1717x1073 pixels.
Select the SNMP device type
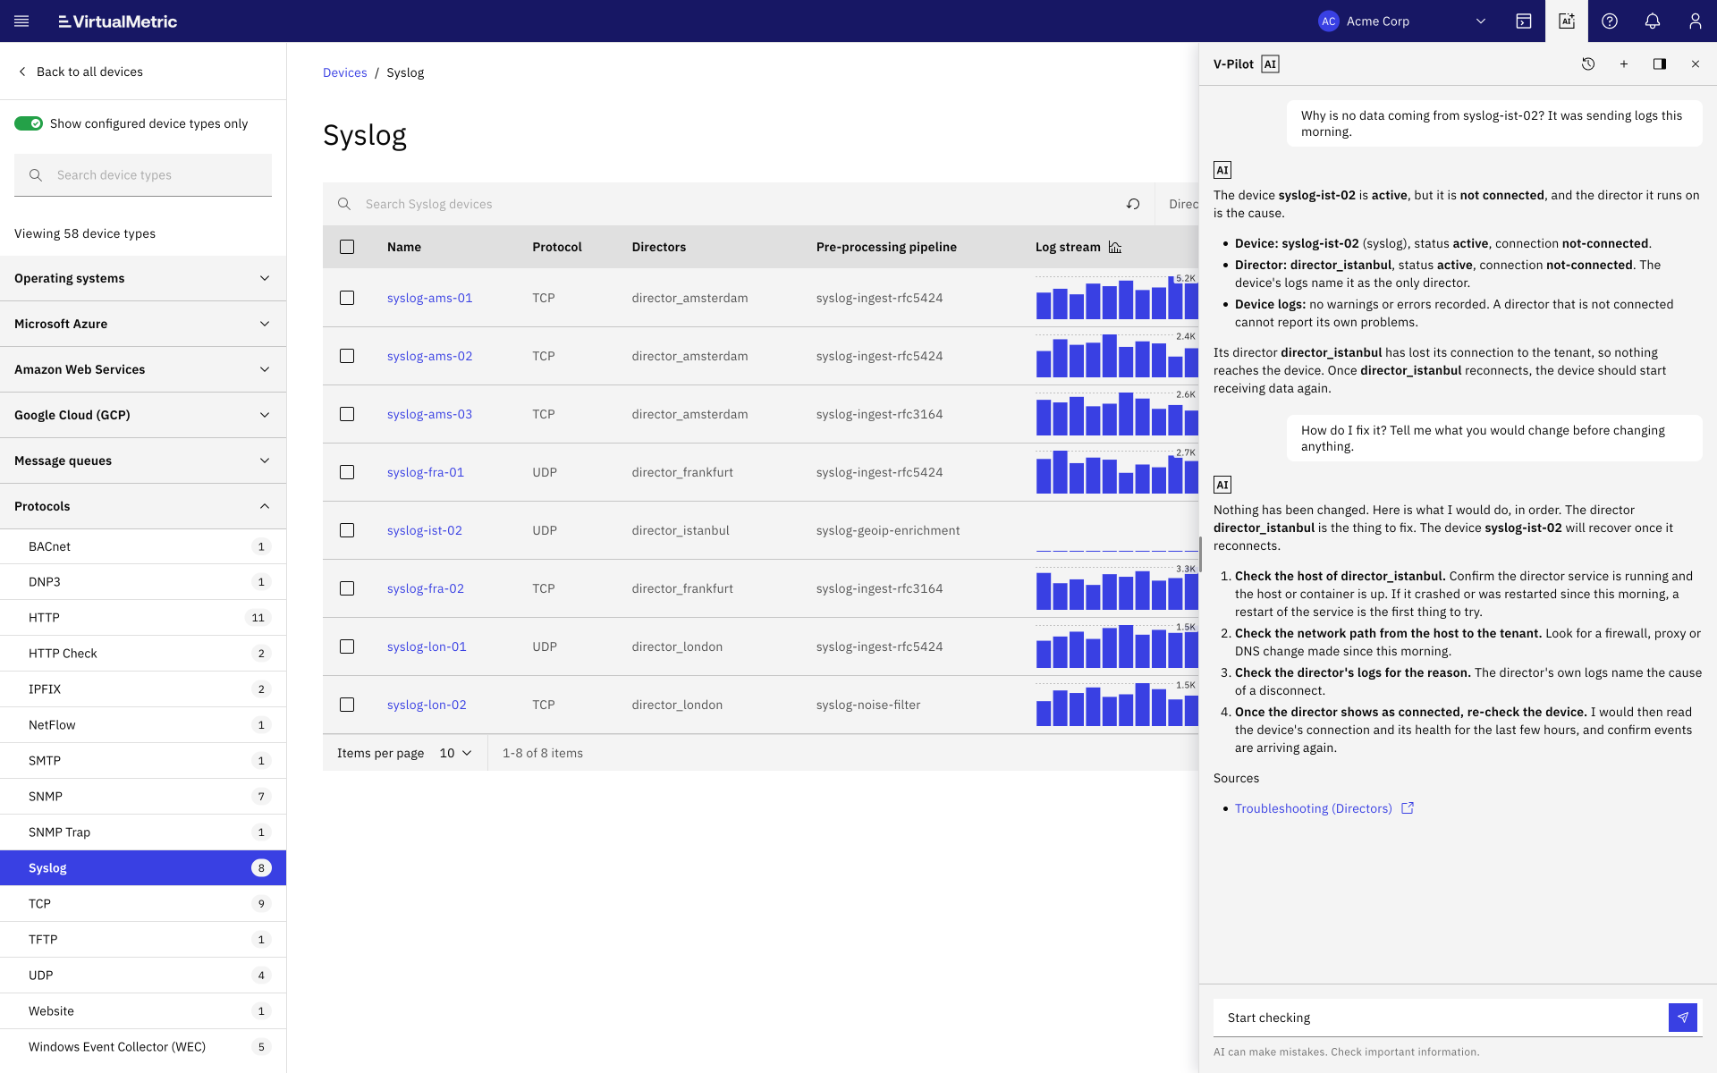click(143, 796)
